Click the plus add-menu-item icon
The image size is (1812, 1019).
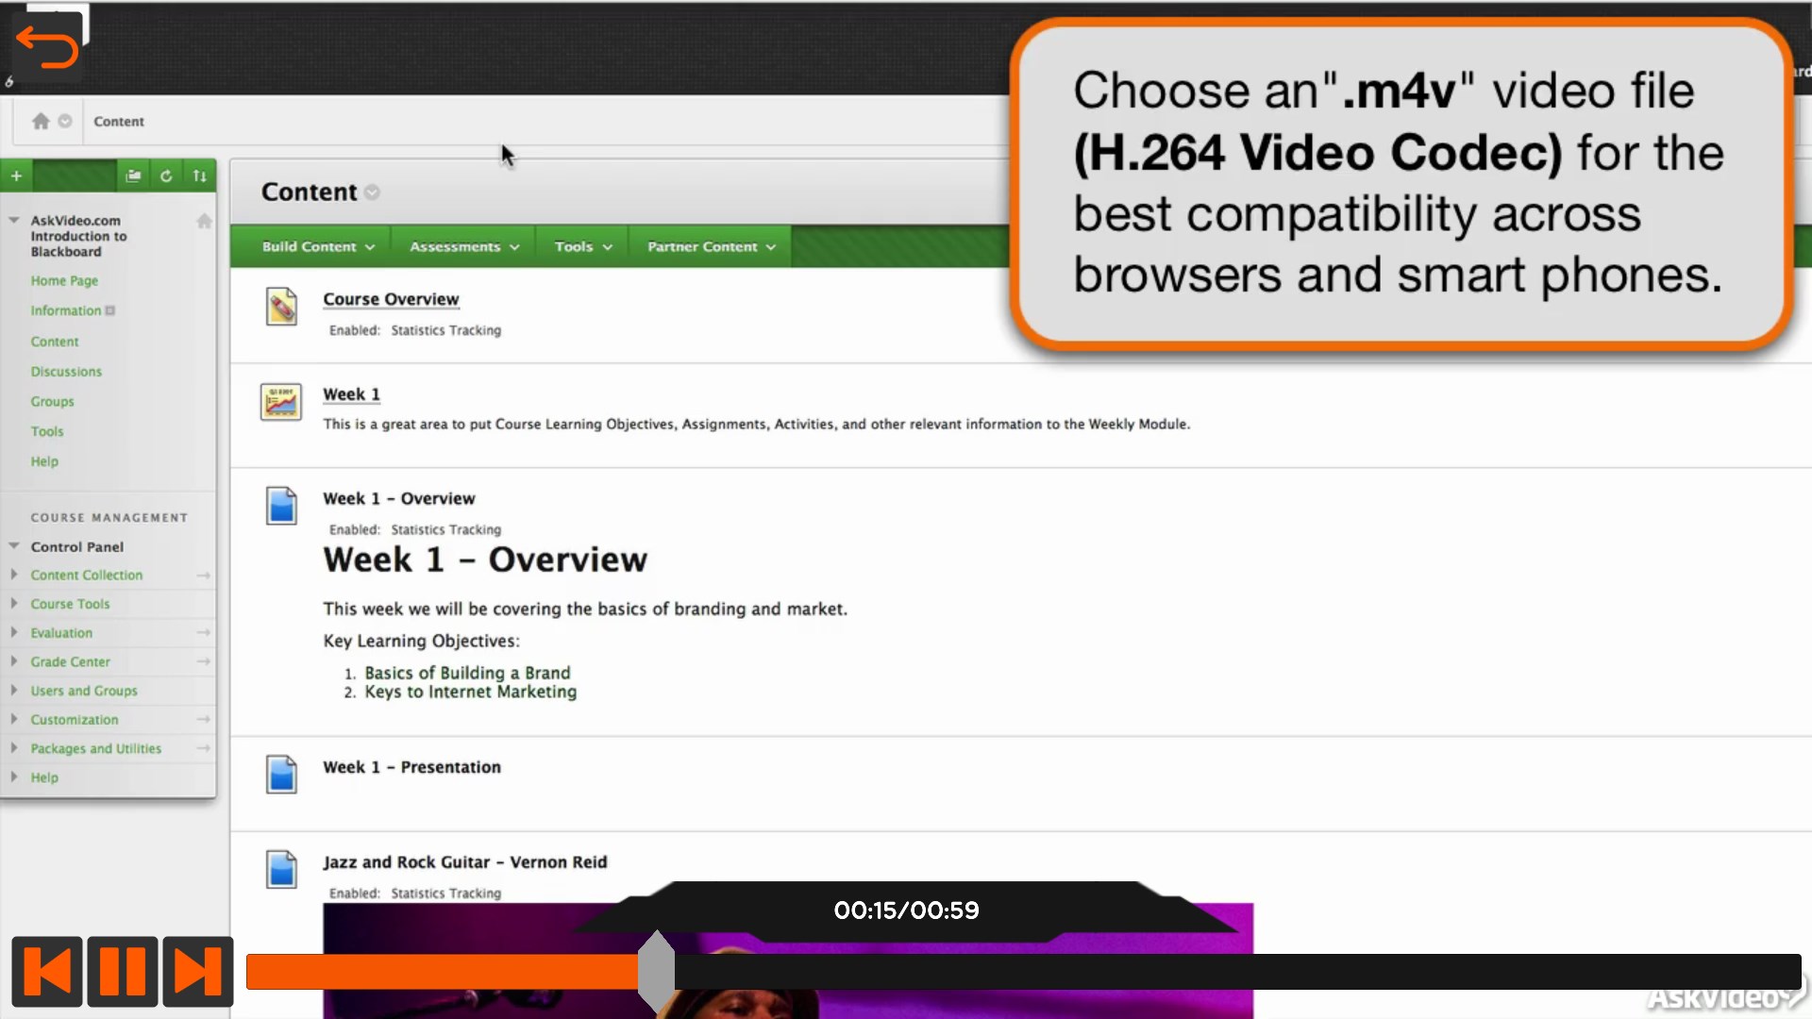pos(16,175)
